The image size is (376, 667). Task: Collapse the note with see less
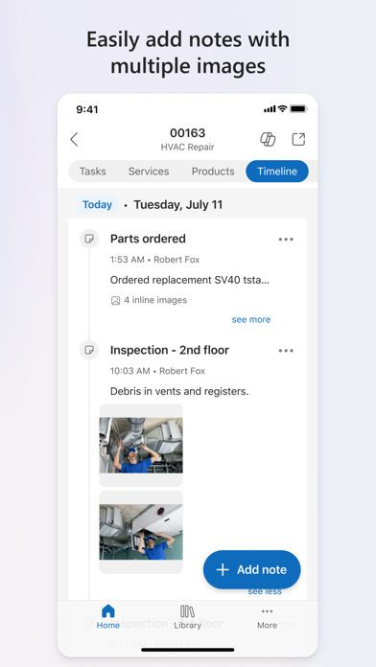[x=265, y=591]
